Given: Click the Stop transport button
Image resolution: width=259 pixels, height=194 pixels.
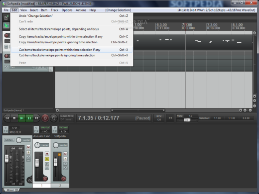Looking at the screenshot, I should pos(14,118).
